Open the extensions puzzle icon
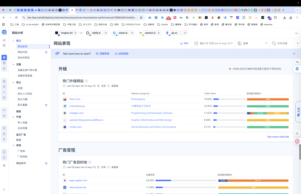Screen dimensions: 301x194 (x=275, y=18)
